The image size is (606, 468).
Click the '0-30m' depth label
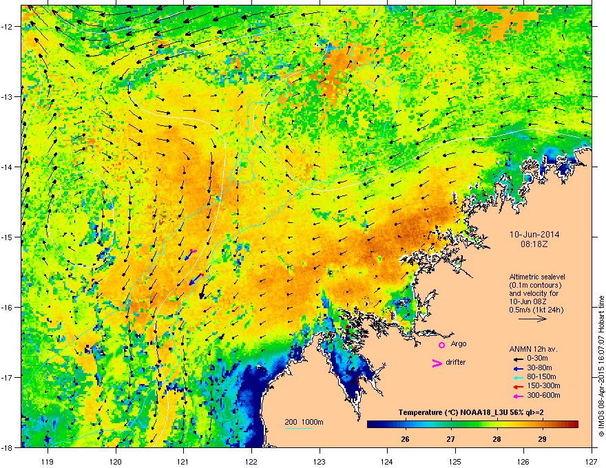coord(538,359)
